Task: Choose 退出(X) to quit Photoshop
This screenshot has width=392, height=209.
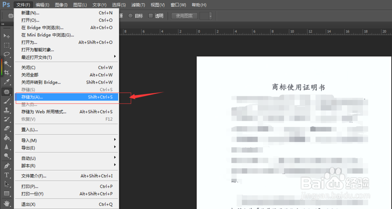Action: click(x=67, y=204)
